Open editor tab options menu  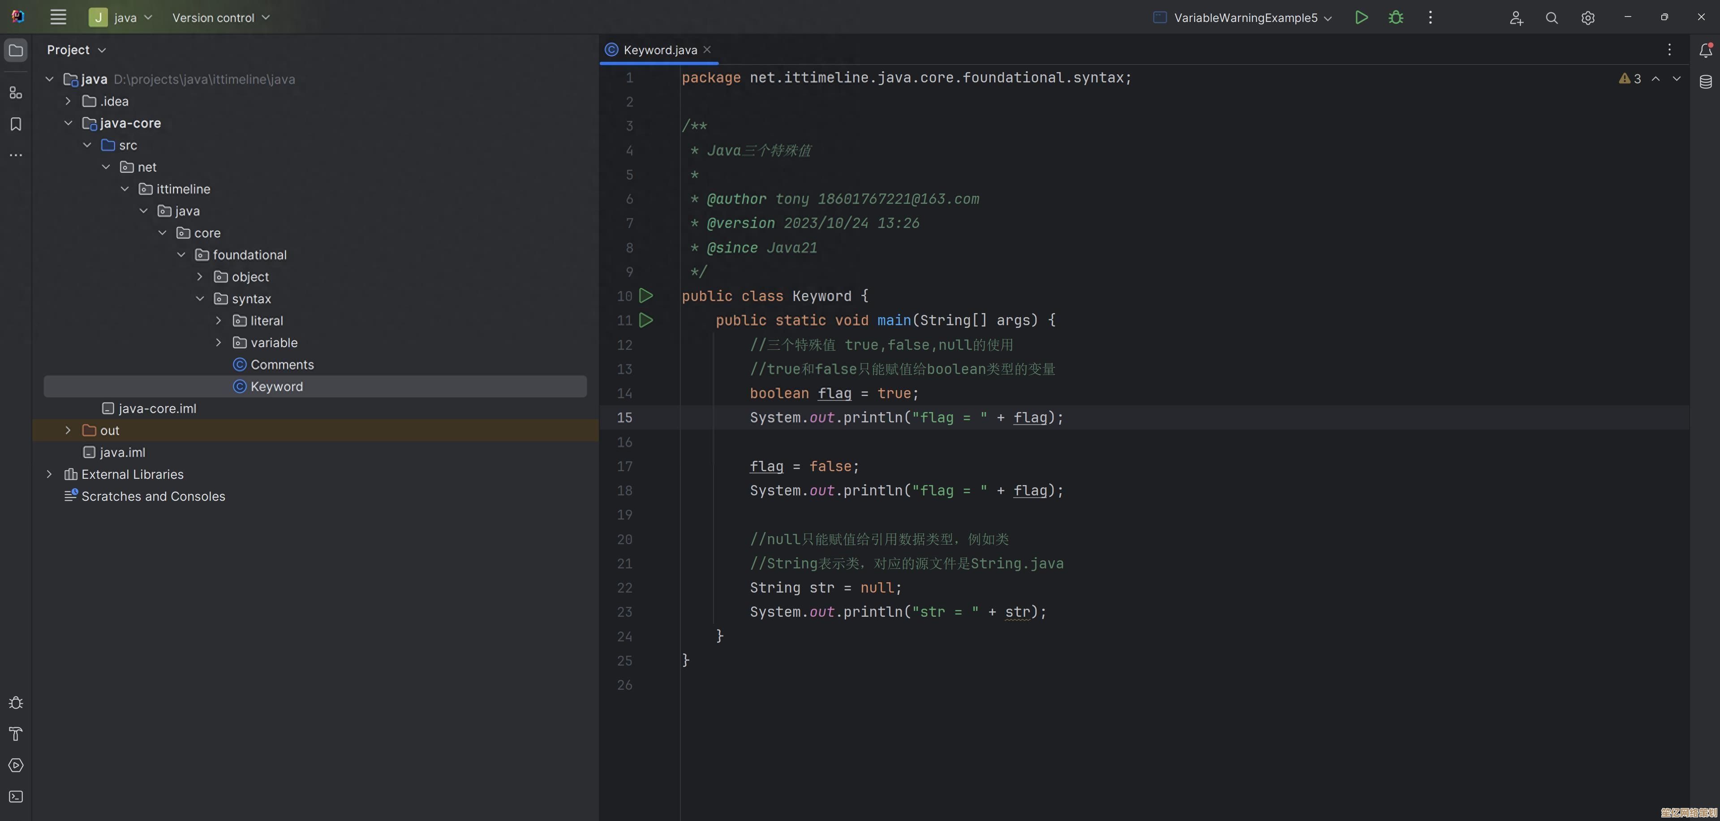1669,50
